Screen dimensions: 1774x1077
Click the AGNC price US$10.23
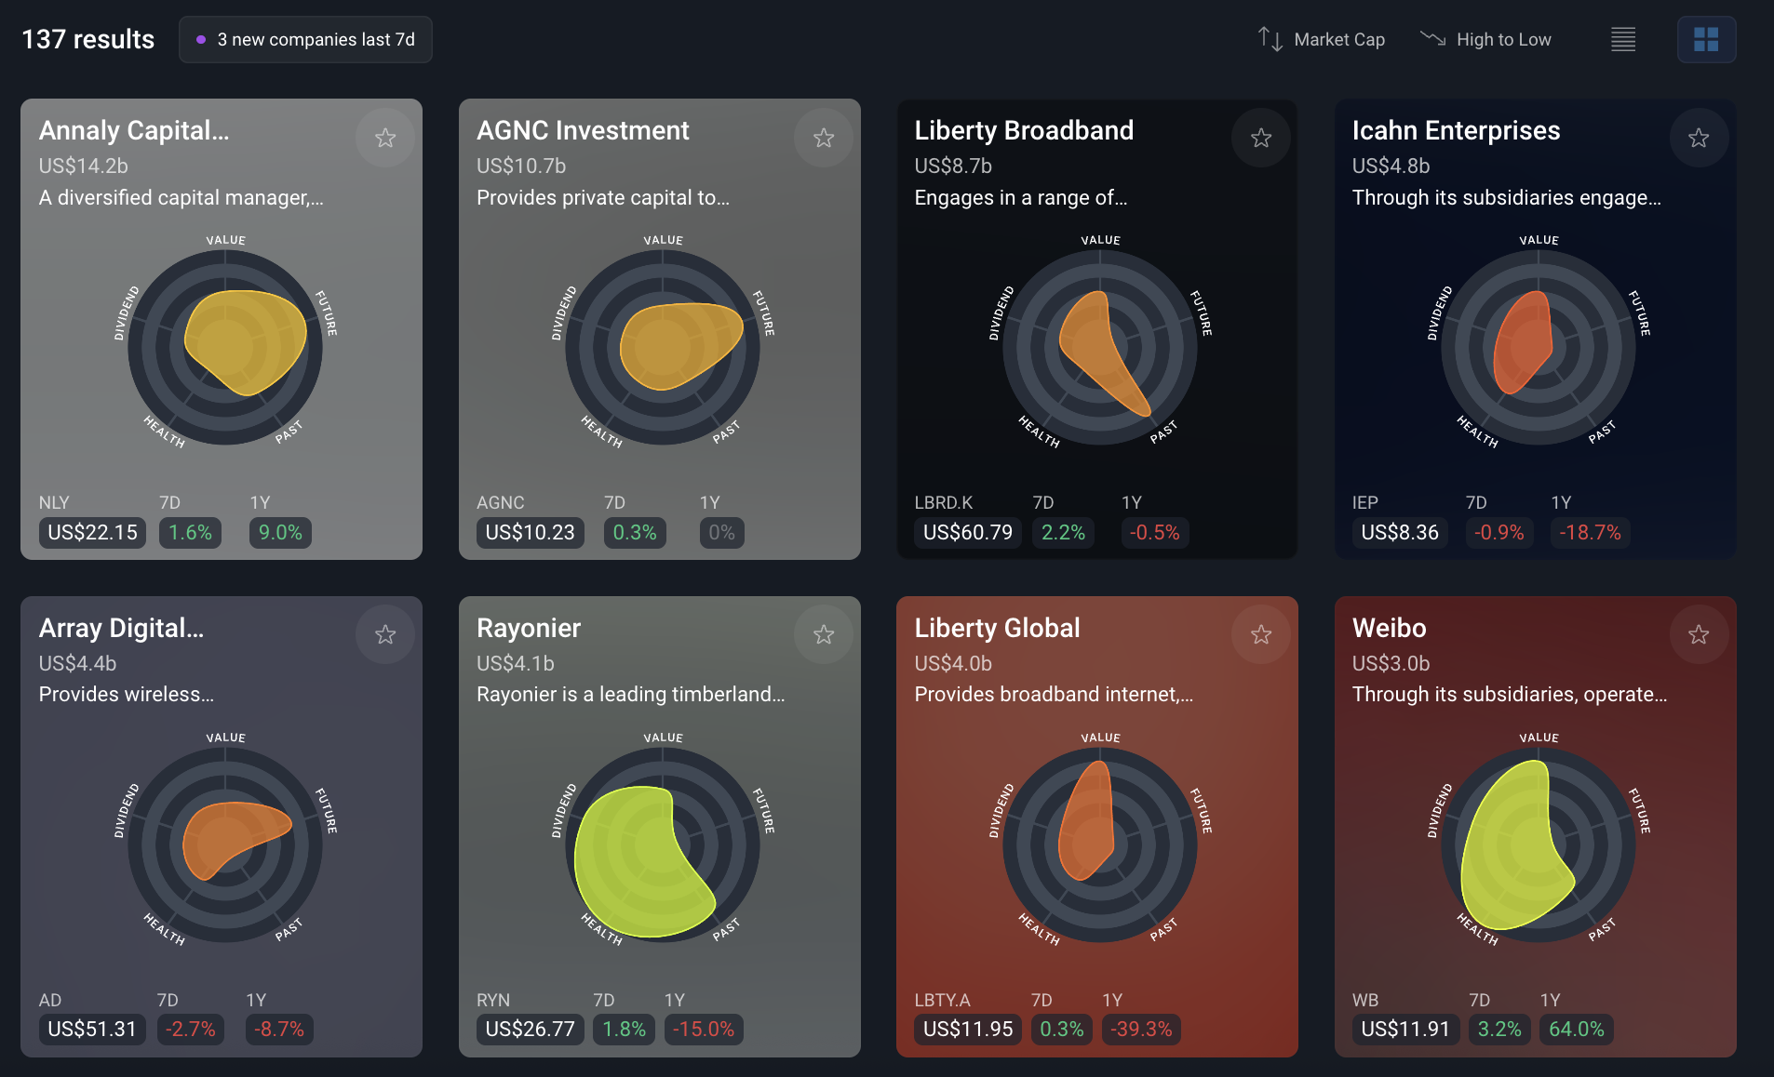(x=531, y=532)
